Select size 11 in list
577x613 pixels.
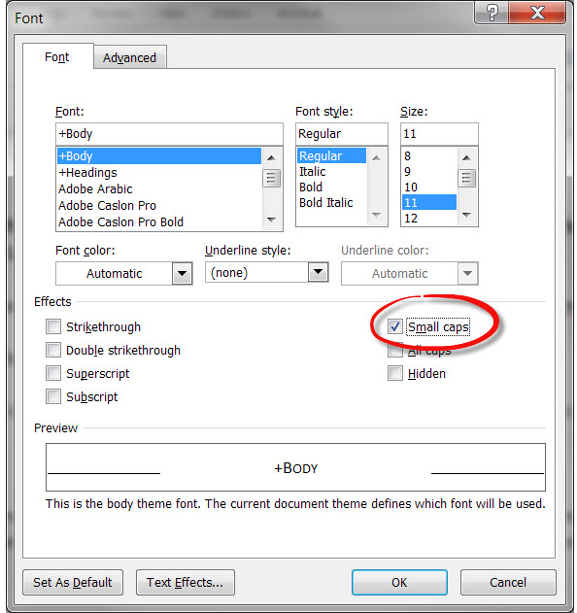point(429,202)
